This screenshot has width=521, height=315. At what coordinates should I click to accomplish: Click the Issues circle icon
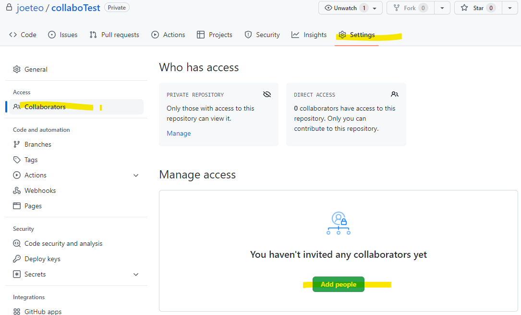pyautogui.click(x=52, y=35)
